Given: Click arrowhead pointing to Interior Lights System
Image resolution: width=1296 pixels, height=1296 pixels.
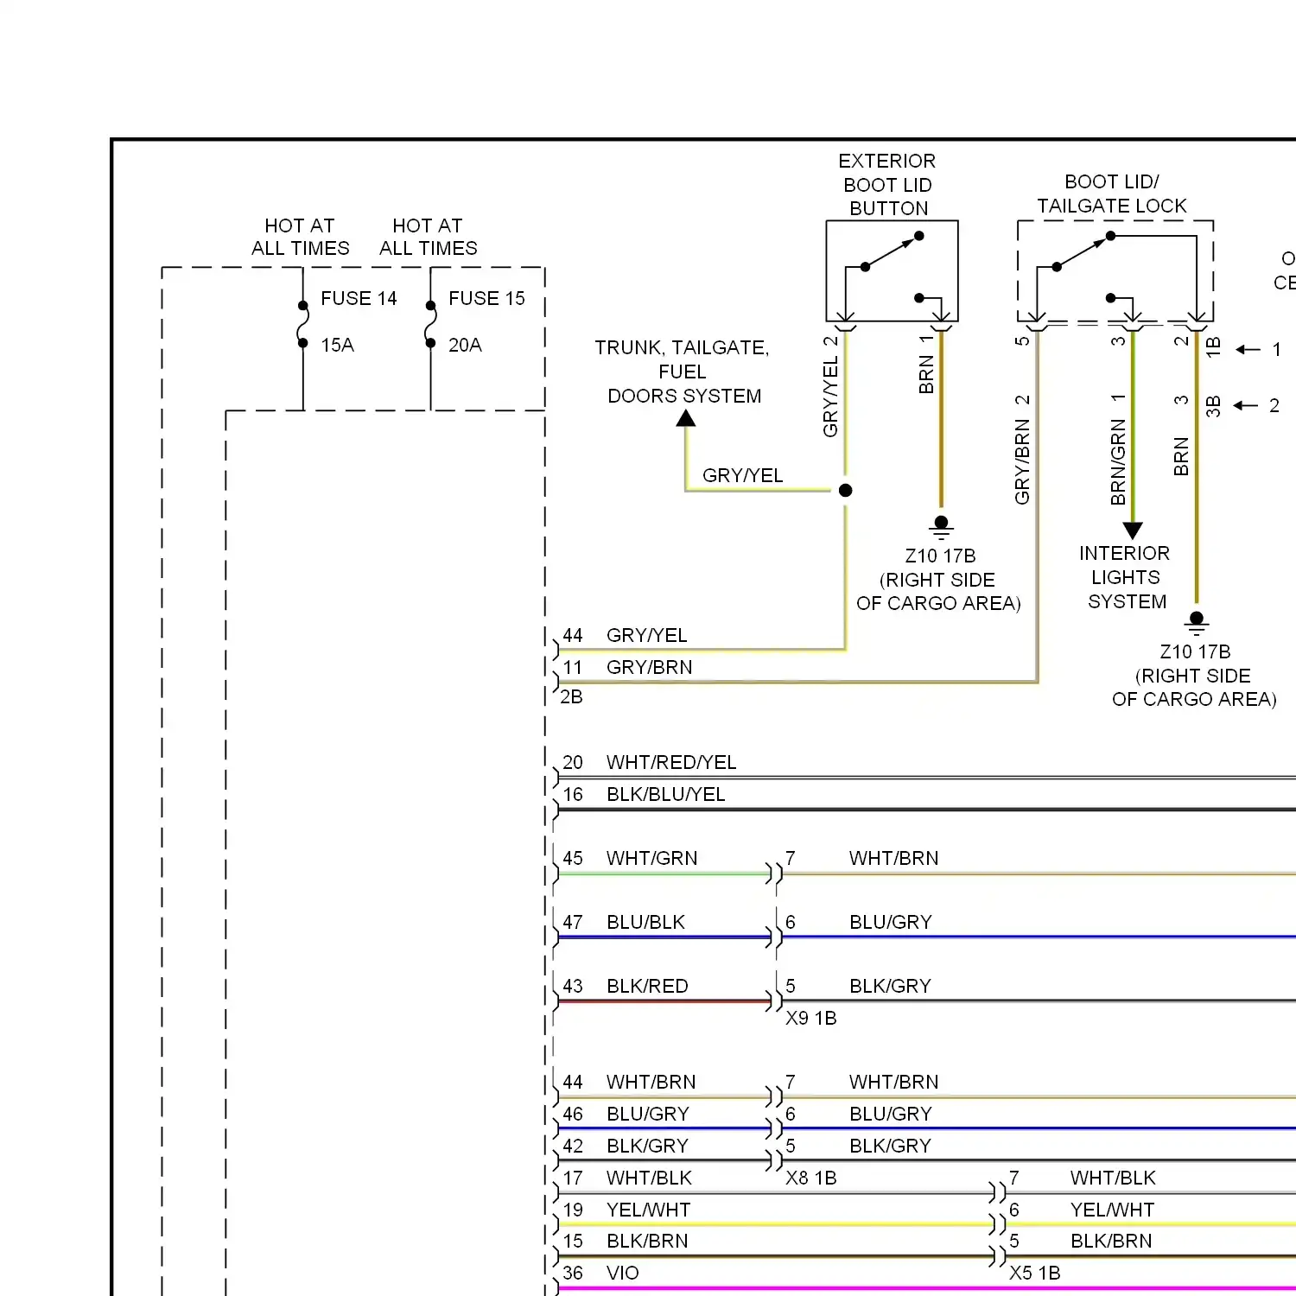Looking at the screenshot, I should click(x=1133, y=530).
